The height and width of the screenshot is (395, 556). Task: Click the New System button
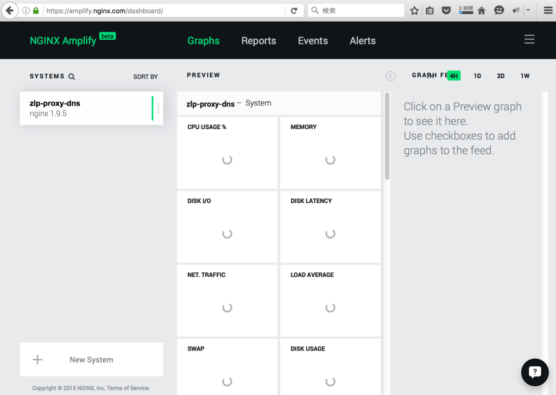point(91,360)
